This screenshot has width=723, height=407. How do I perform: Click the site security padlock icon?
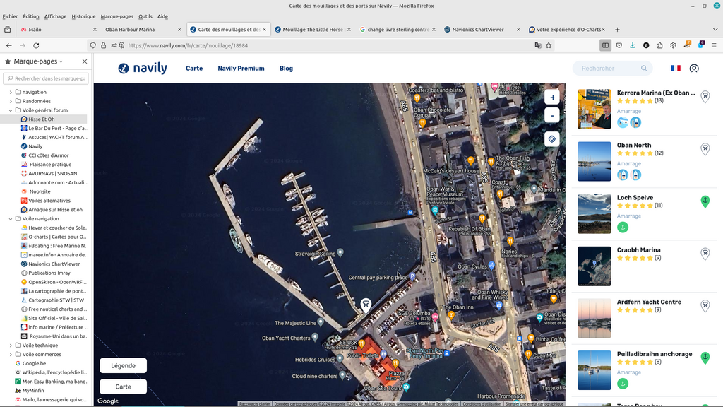pos(103,45)
